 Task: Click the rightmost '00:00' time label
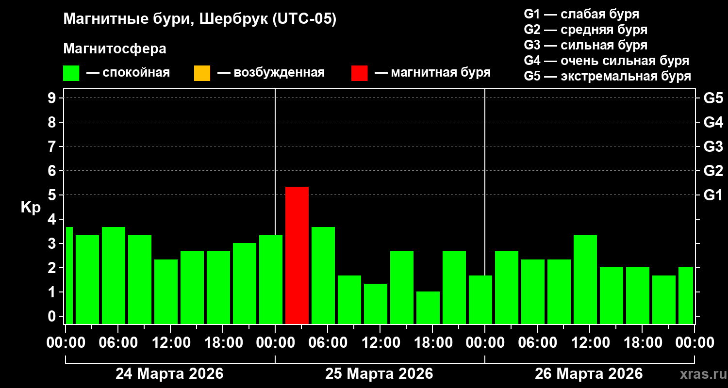695,343
